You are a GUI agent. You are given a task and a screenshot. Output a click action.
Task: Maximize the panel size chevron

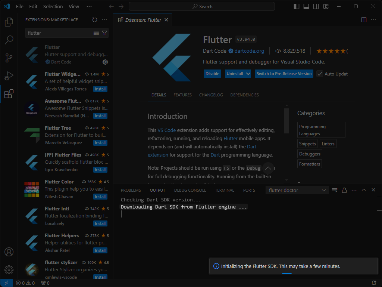[x=364, y=190]
